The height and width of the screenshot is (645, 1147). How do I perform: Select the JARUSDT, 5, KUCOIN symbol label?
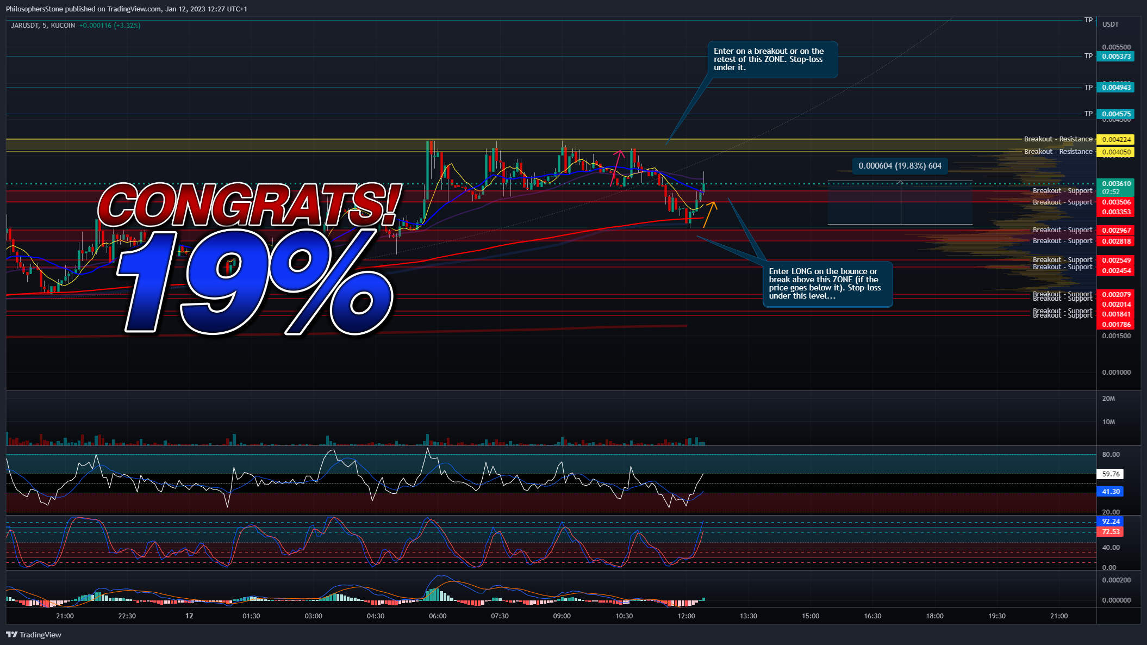[x=43, y=26]
